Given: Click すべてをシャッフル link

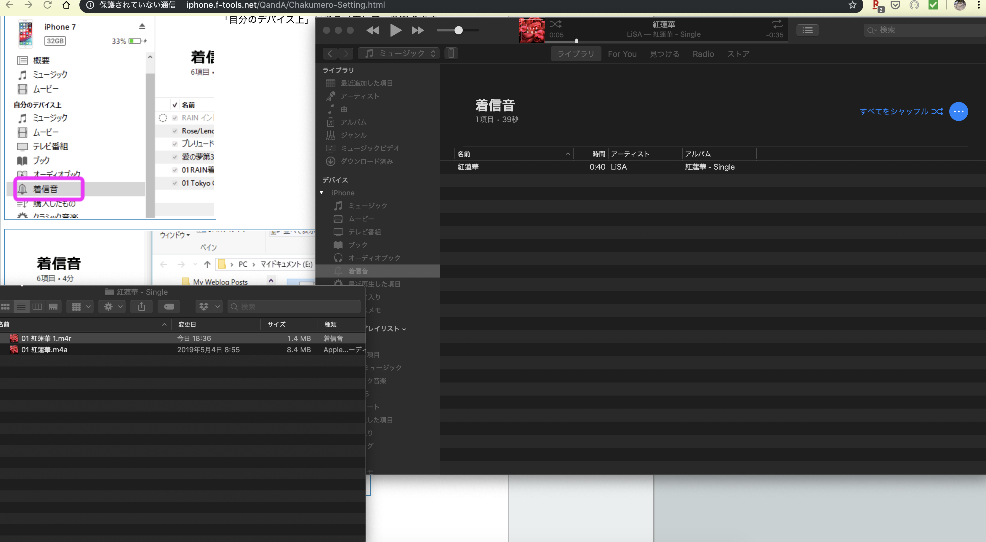Looking at the screenshot, I should (x=901, y=111).
